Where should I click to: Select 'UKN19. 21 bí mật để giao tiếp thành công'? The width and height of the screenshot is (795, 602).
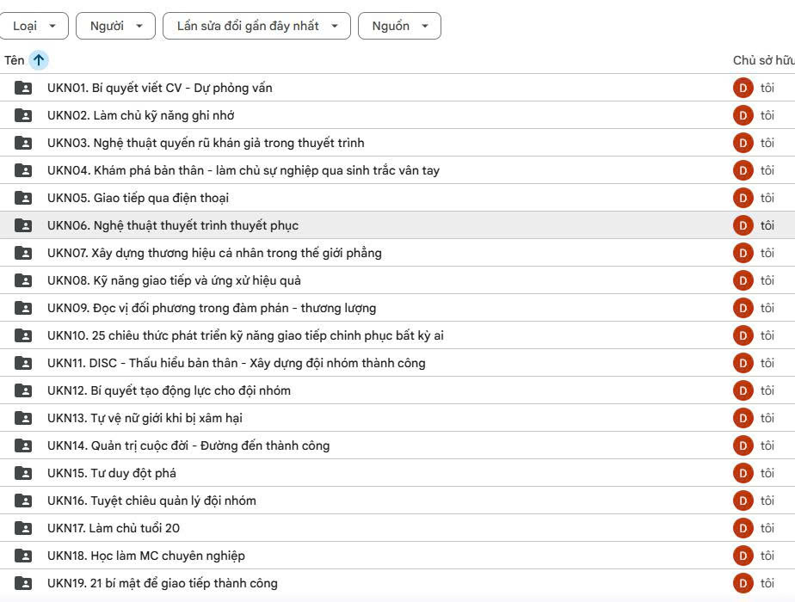point(163,583)
